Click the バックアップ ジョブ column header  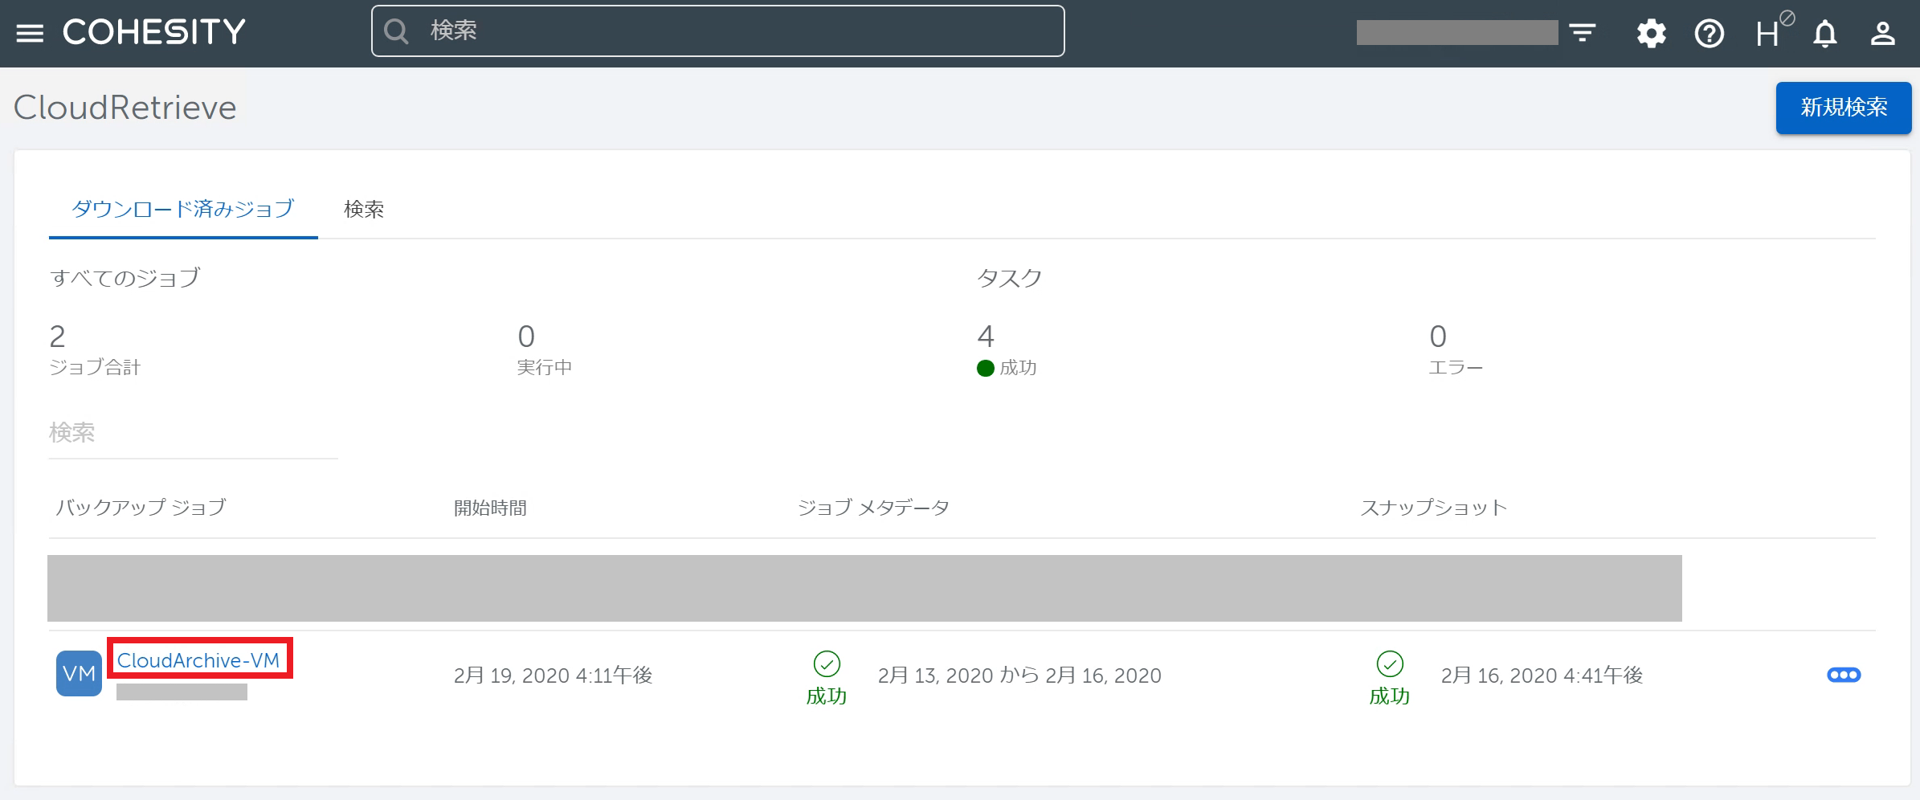141,508
